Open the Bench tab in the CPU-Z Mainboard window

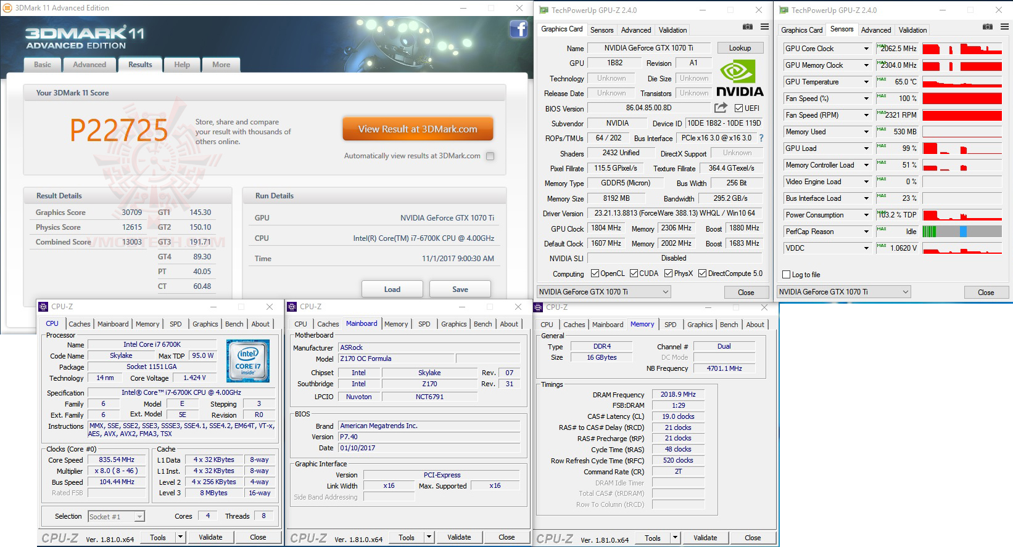483,324
